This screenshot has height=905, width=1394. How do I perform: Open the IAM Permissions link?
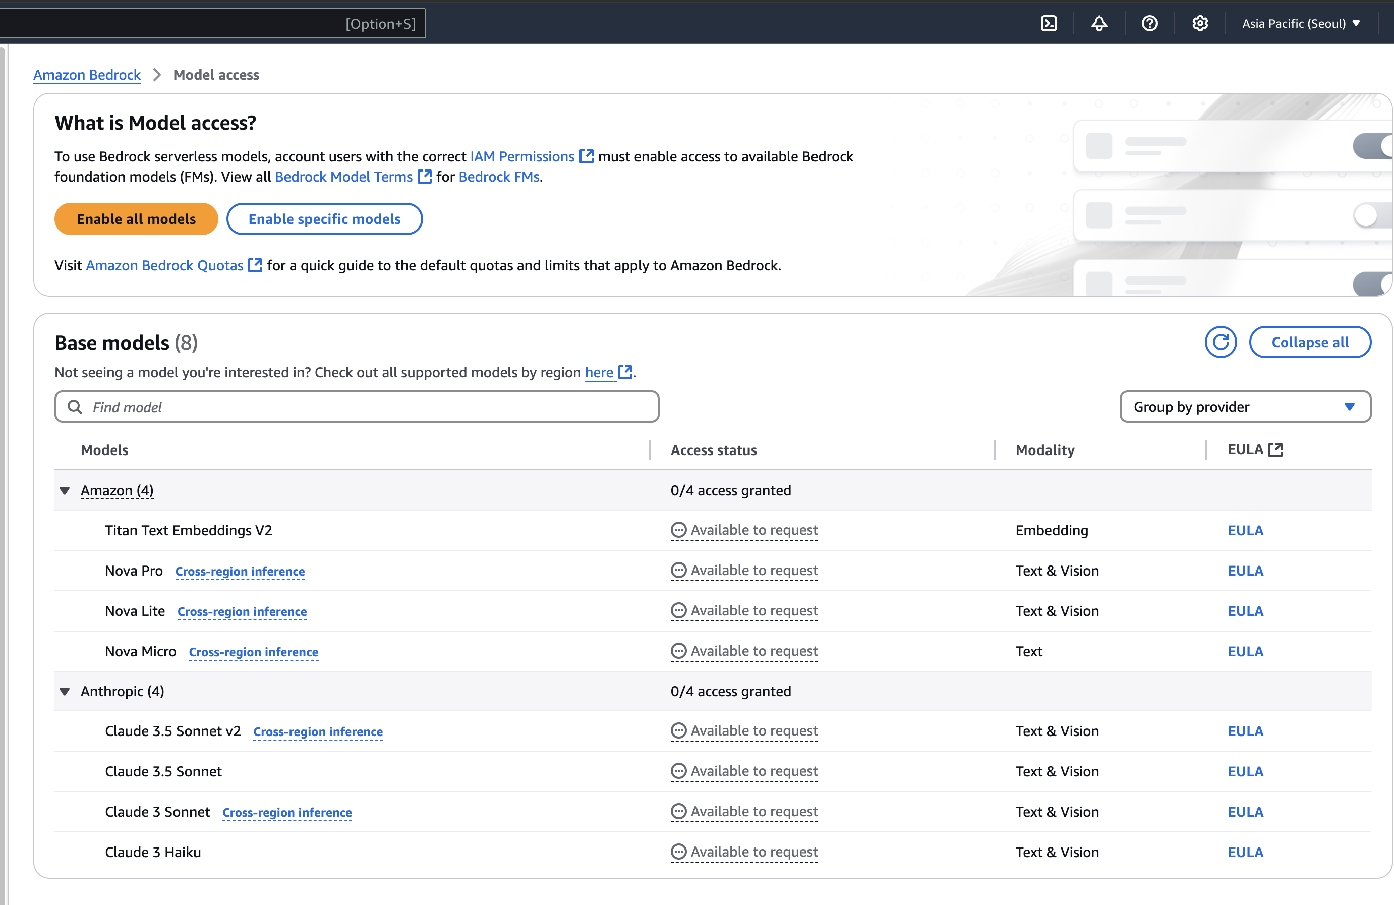tap(522, 156)
